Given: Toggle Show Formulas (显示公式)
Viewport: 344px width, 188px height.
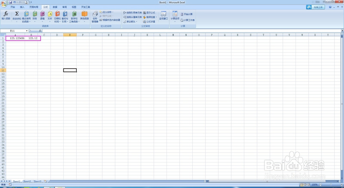Looking at the screenshot, I should point(149,13).
